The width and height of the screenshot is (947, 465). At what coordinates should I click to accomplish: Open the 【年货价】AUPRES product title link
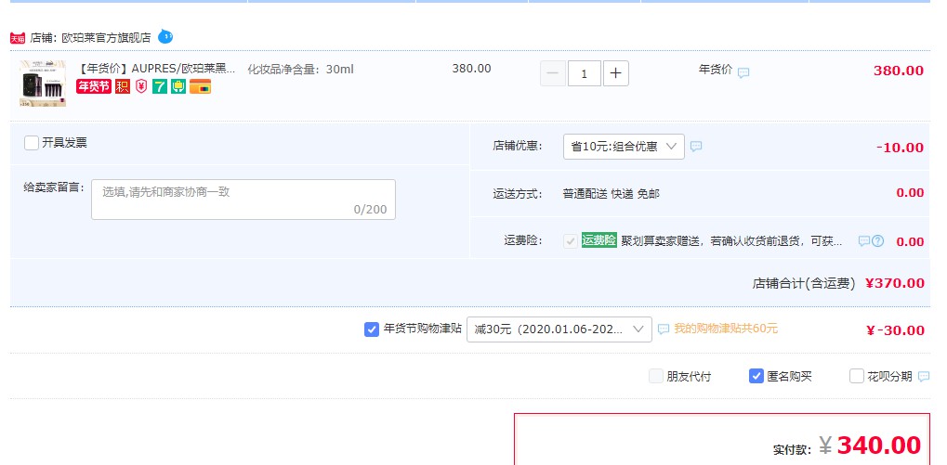click(x=157, y=68)
